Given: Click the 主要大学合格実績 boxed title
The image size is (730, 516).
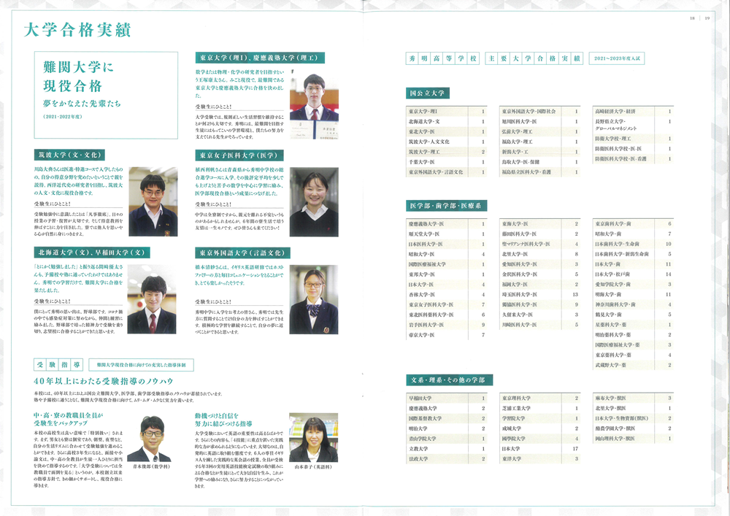Looking at the screenshot, I should click(534, 58).
